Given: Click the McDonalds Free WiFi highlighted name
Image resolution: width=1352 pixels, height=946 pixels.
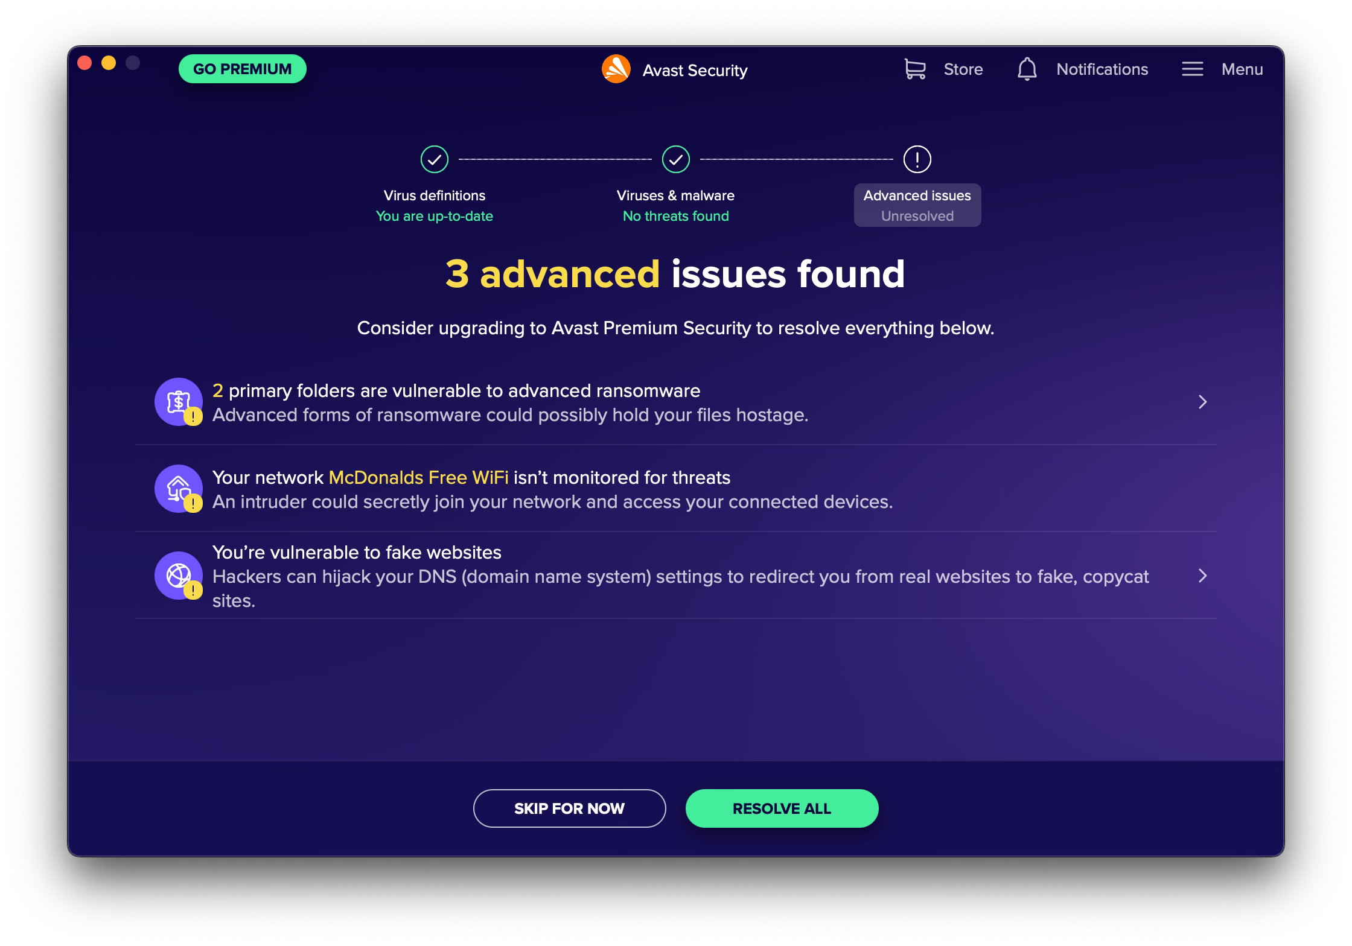Looking at the screenshot, I should (418, 477).
